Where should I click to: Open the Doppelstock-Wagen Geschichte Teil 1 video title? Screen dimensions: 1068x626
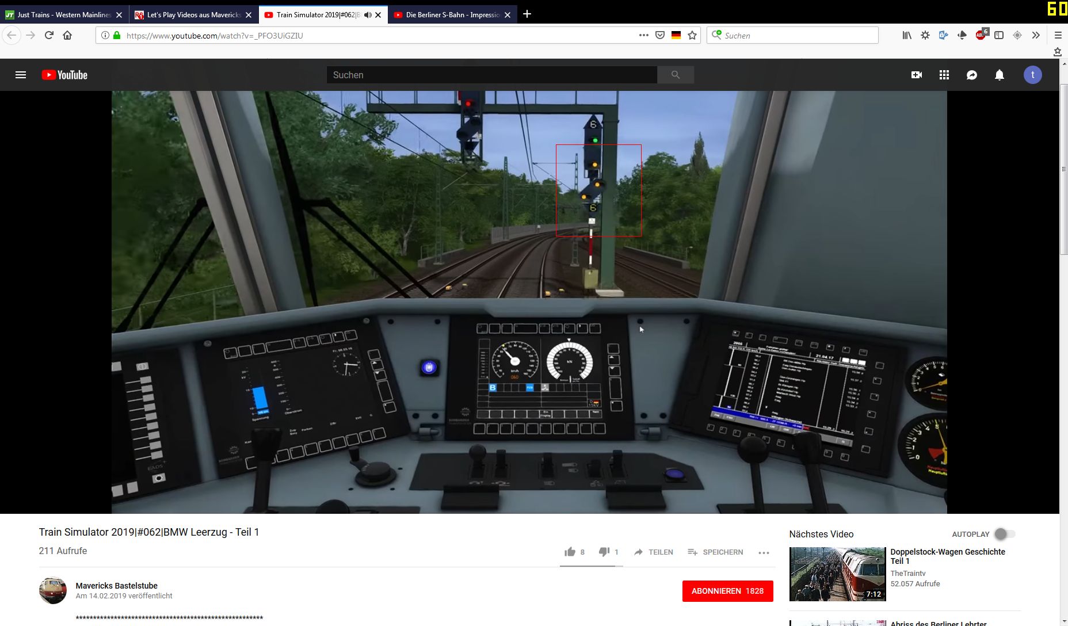click(948, 556)
